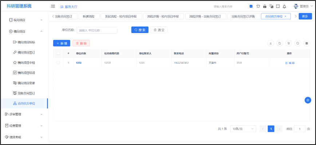Click the notification bell icon

284,6
